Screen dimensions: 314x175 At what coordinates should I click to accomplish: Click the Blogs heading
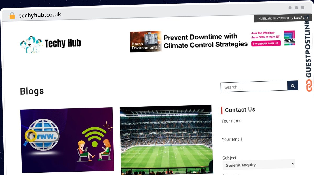pyautogui.click(x=32, y=91)
